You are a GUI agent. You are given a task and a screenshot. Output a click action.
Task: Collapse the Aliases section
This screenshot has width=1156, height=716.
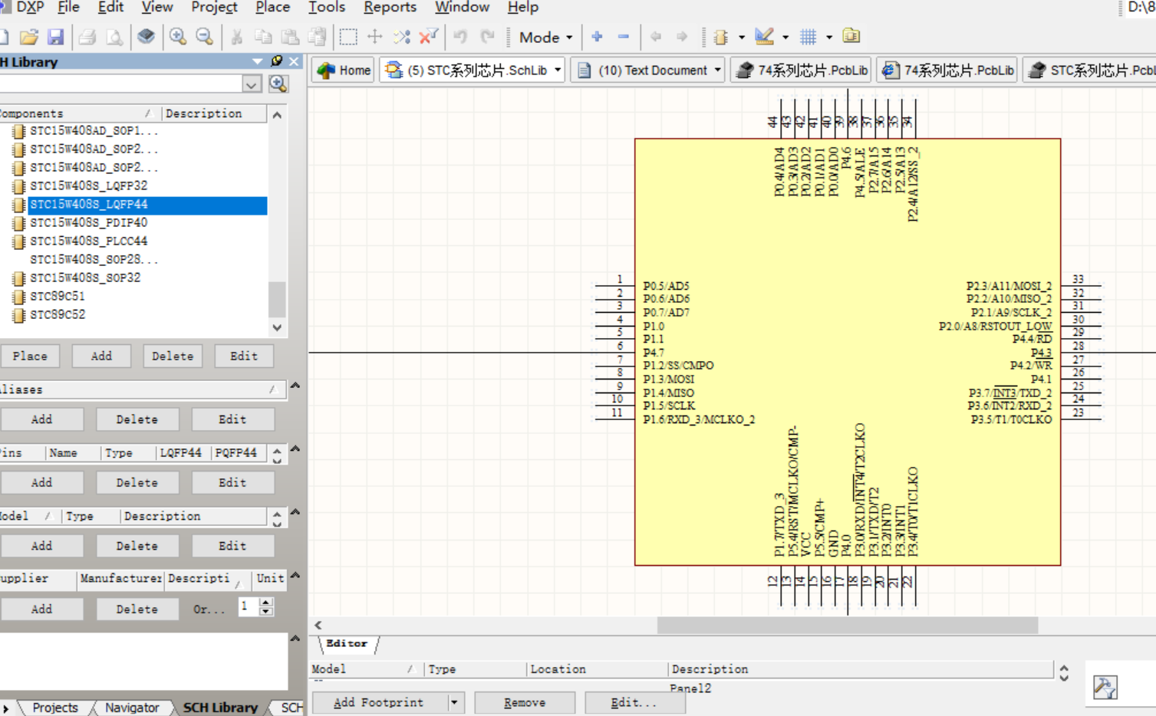tap(295, 386)
